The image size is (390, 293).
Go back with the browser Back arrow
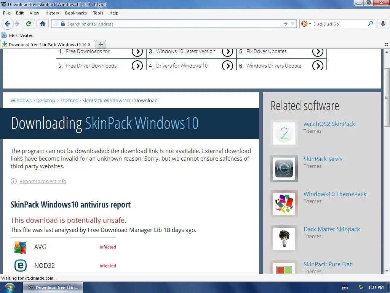(x=7, y=24)
